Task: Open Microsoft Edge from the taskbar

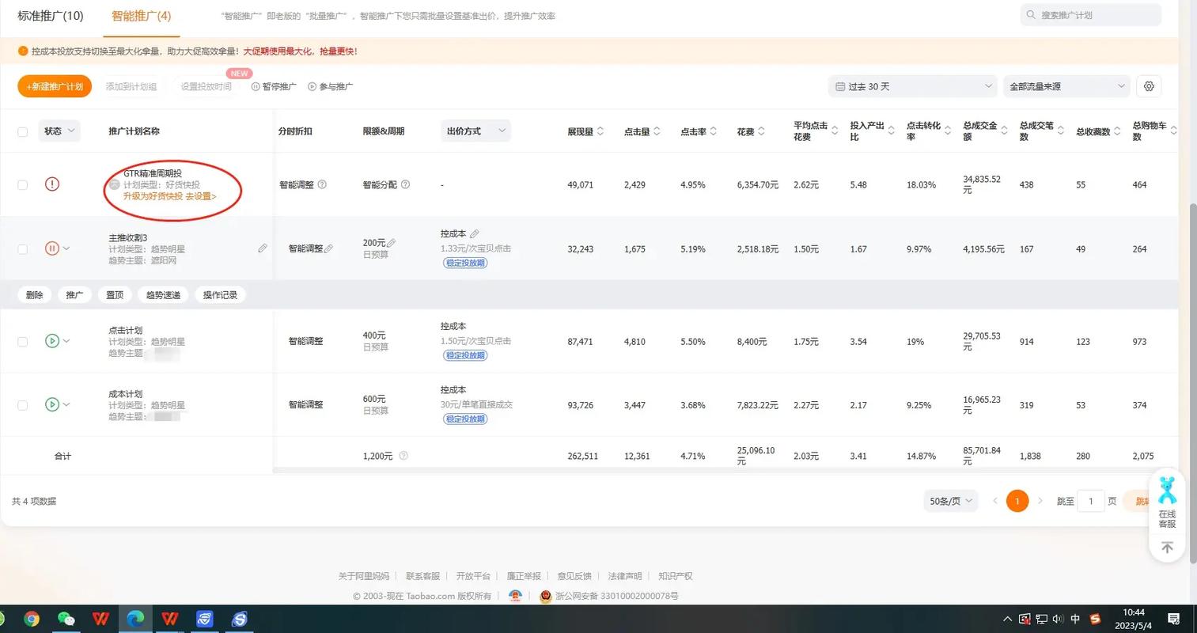Action: 135,619
